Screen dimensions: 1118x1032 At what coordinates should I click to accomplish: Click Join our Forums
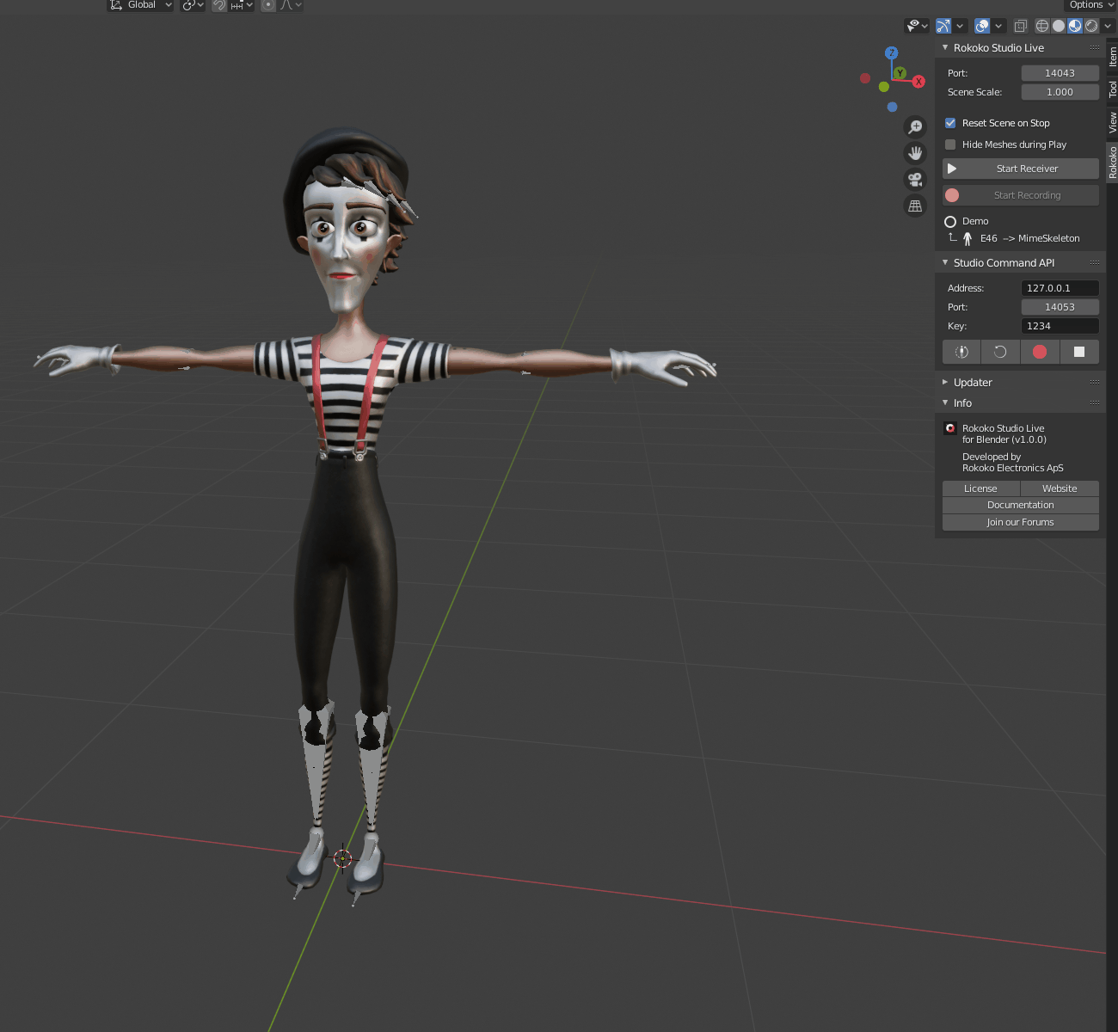coord(1021,522)
